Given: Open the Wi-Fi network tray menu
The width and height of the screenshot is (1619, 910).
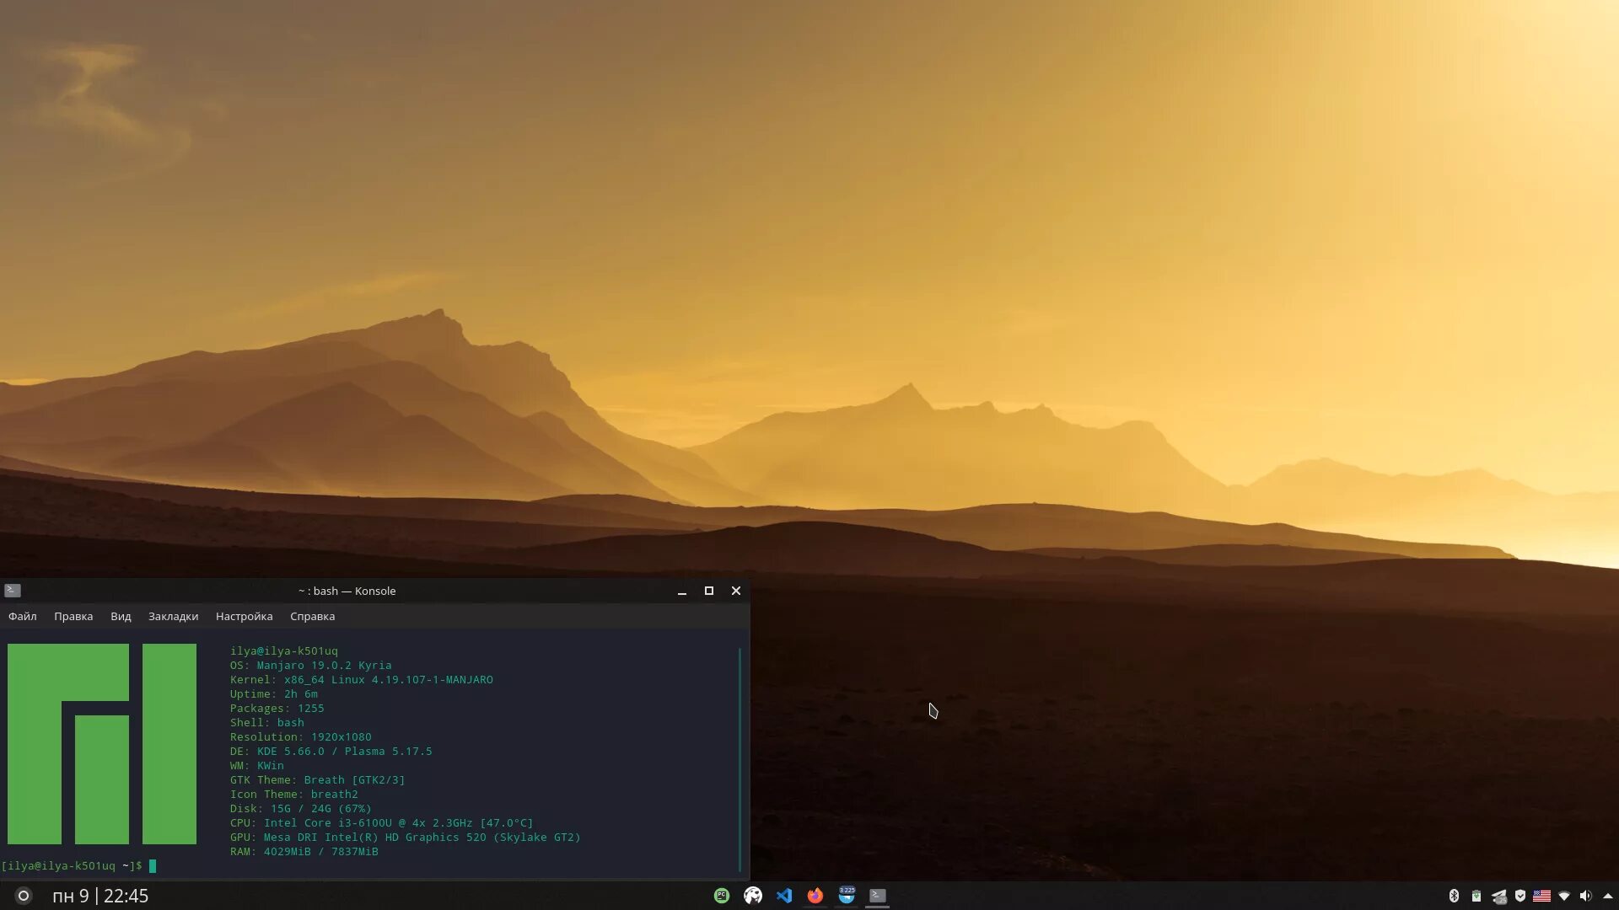Looking at the screenshot, I should tap(1564, 896).
